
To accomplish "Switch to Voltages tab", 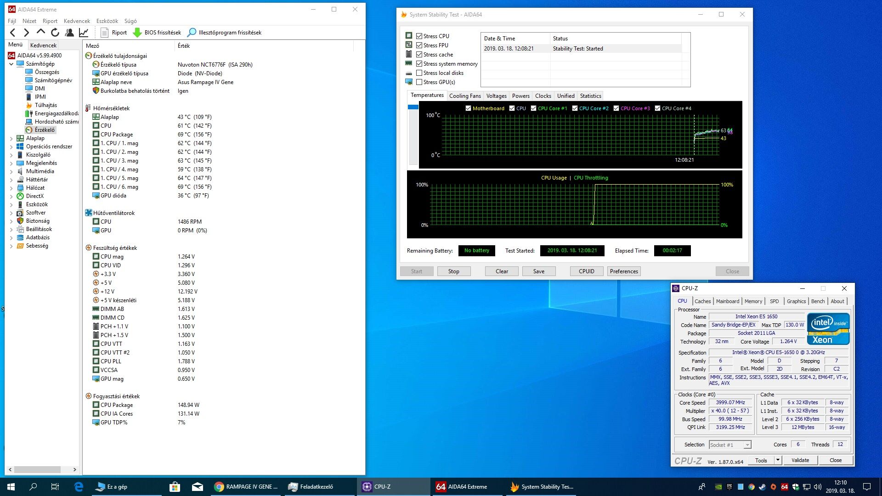I will [496, 96].
